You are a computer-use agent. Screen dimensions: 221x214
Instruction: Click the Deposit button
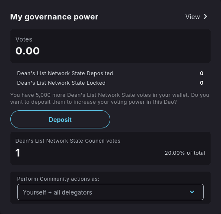coord(60,119)
